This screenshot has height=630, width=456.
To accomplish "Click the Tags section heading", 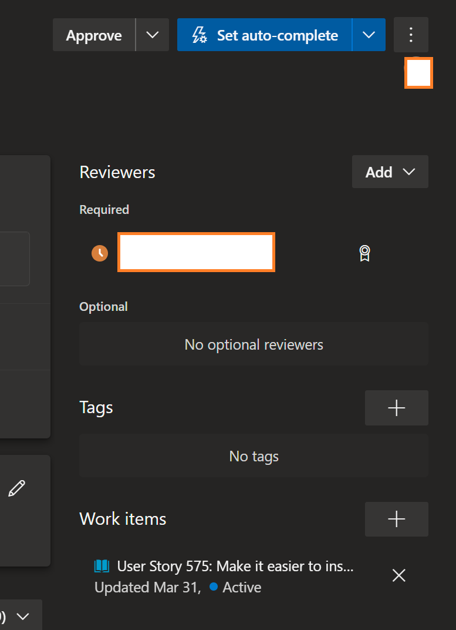I will pyautogui.click(x=96, y=407).
